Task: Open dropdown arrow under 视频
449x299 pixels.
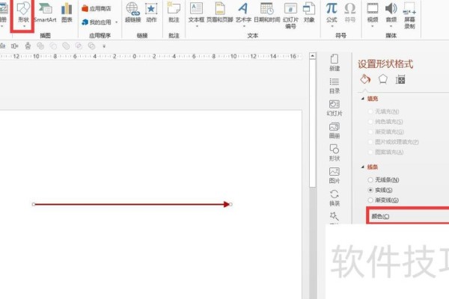Action: tap(372, 26)
